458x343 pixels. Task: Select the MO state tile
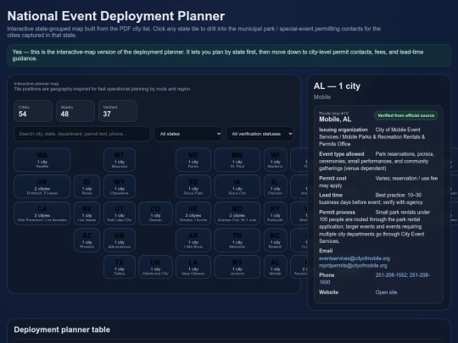pyautogui.click(x=237, y=213)
